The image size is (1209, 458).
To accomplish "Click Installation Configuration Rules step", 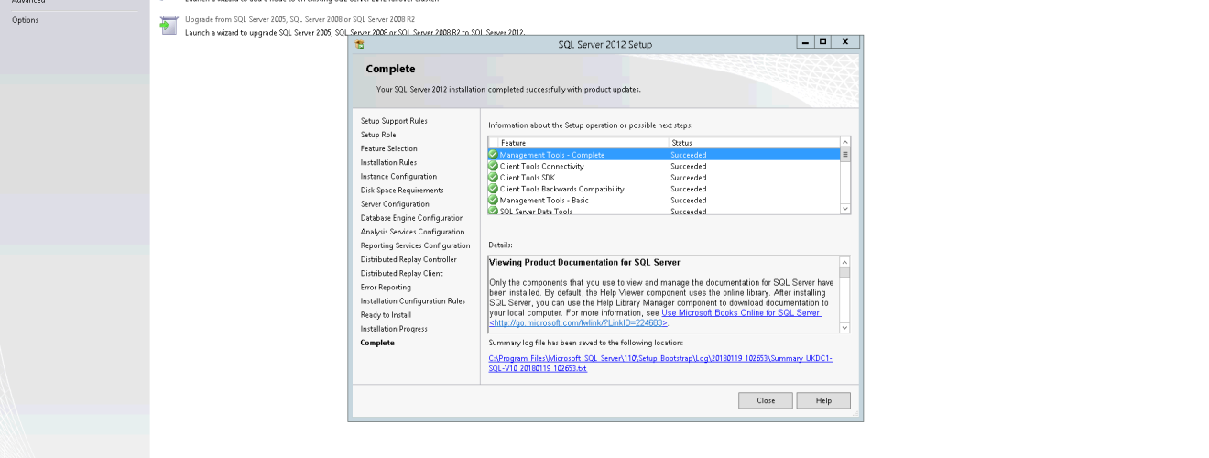I will (x=413, y=300).
